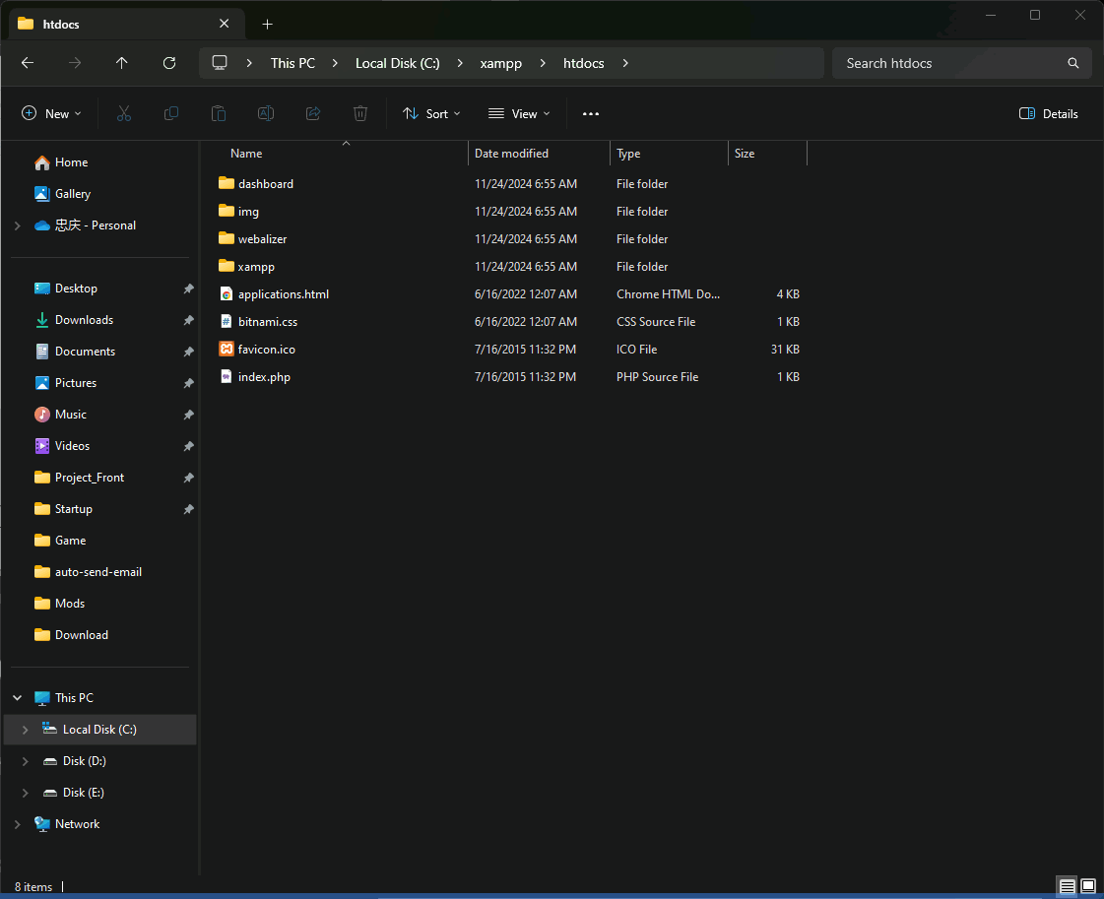Image resolution: width=1104 pixels, height=899 pixels.
Task: Click the Rename icon in toolbar
Action: point(266,113)
